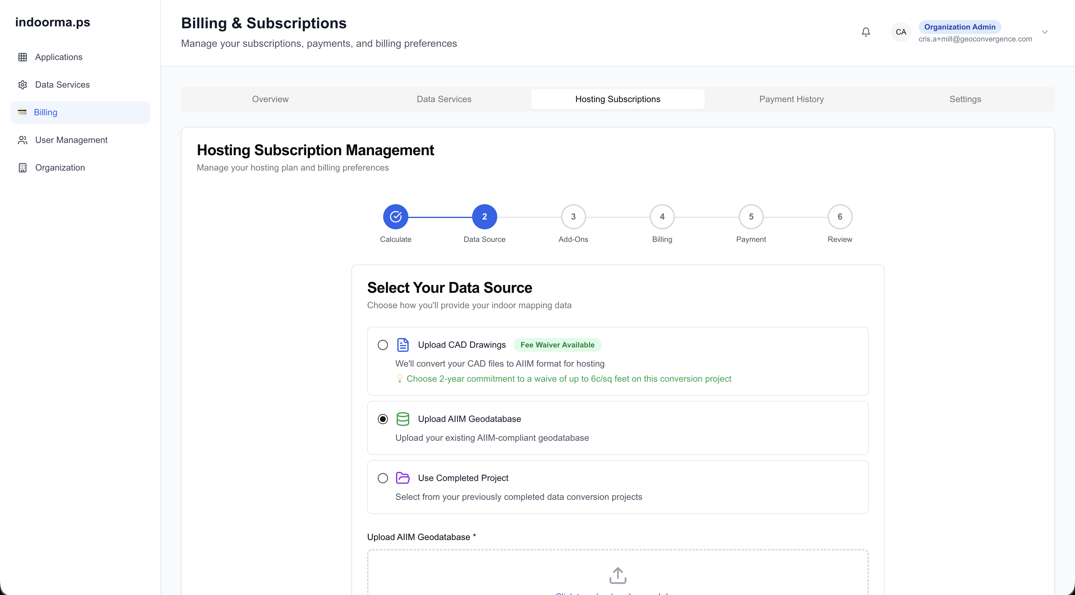Viewport: 1075px width, 595px height.
Task: Click the Billing card icon in sidebar
Action: [x=22, y=112]
